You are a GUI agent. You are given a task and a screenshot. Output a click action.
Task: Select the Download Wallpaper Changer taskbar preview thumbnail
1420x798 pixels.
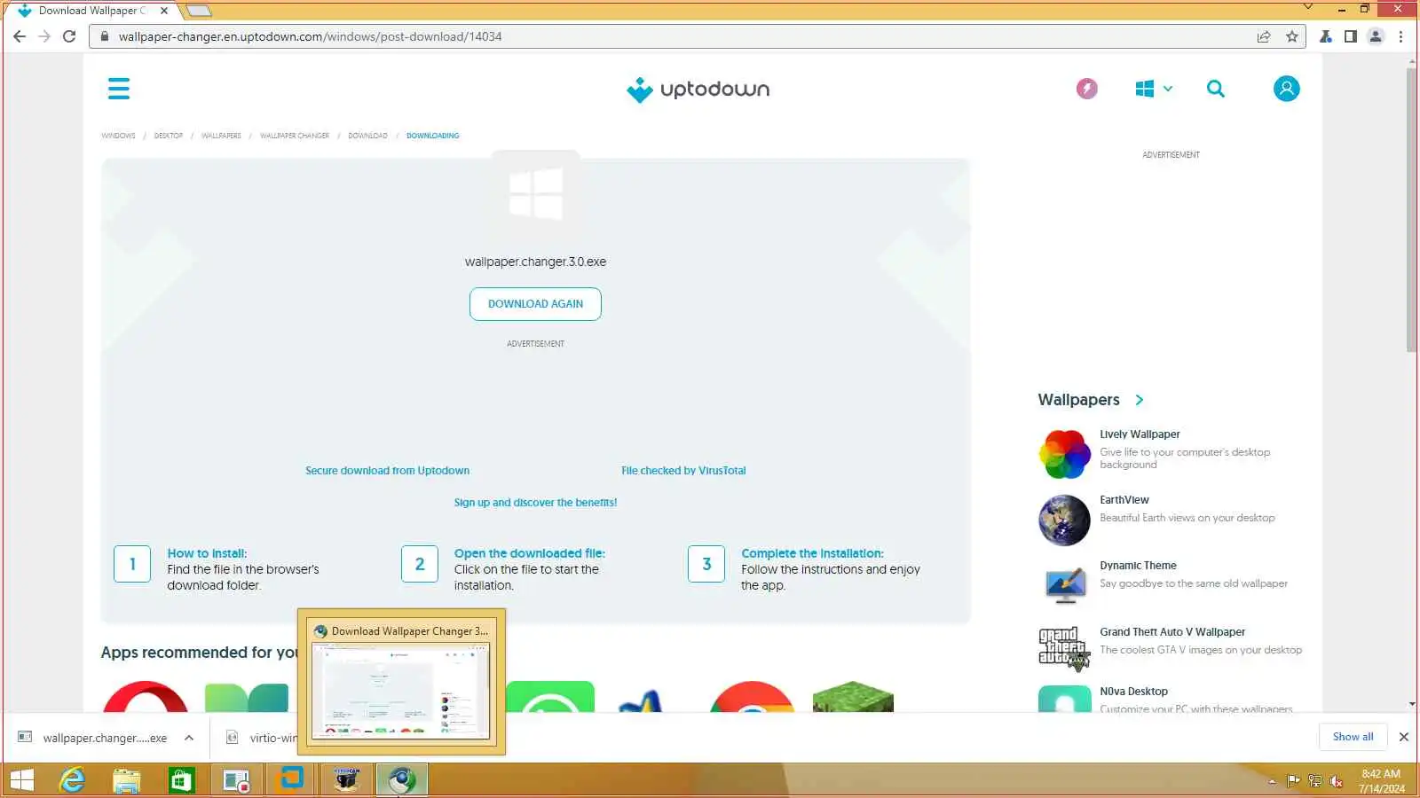point(401,681)
